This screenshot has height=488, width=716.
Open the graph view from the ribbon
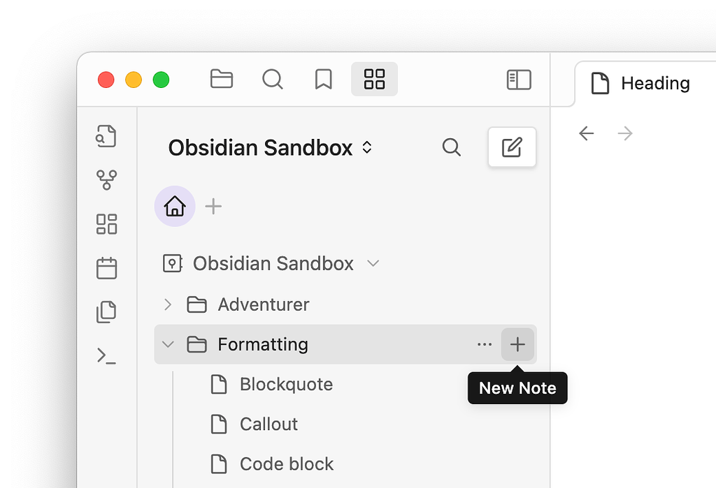[106, 179]
